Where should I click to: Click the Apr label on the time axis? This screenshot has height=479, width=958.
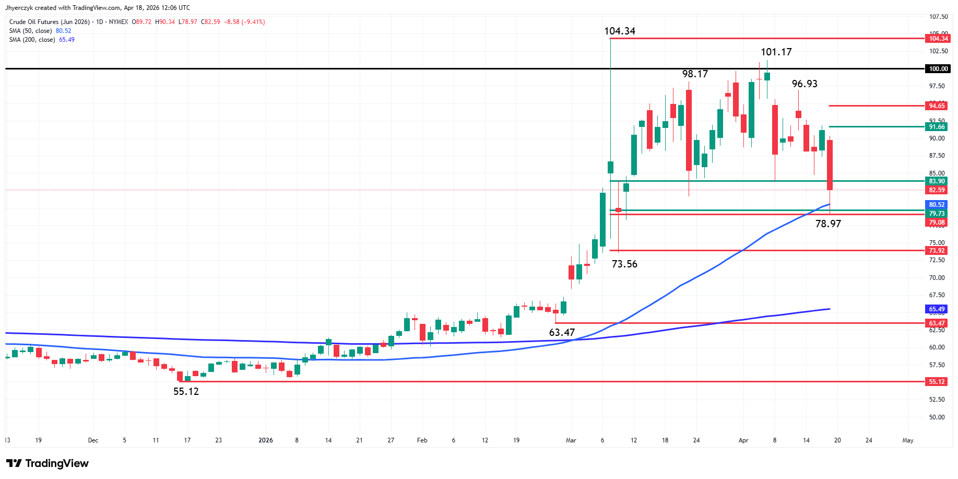point(743,440)
